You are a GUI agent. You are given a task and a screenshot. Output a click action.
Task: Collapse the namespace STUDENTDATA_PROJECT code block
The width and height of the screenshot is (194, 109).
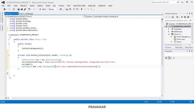click(x=9, y=35)
